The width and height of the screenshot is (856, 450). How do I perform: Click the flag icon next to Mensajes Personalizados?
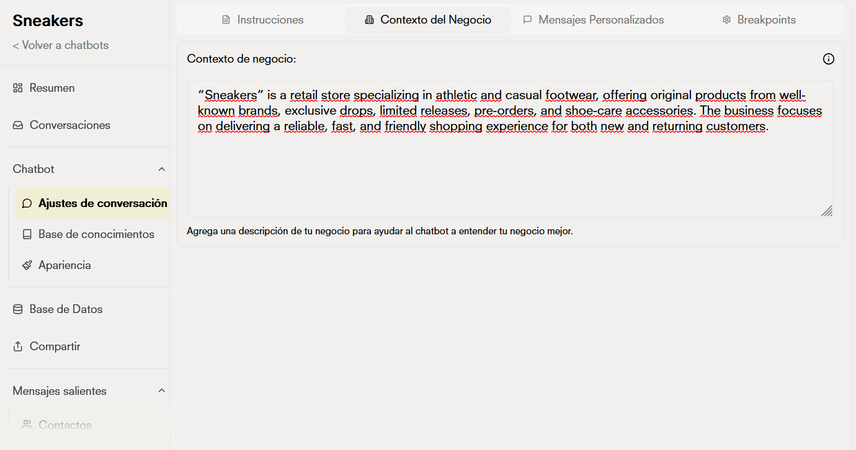click(528, 19)
